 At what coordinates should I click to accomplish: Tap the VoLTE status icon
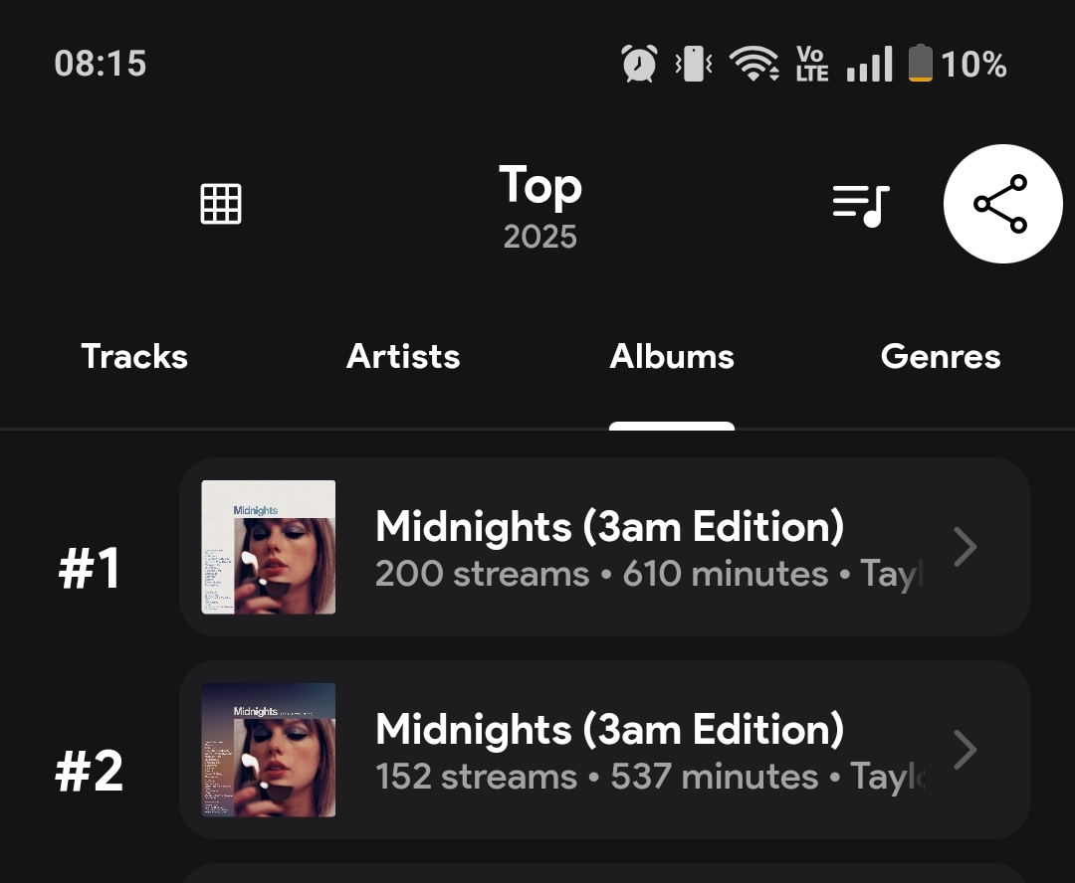(812, 65)
